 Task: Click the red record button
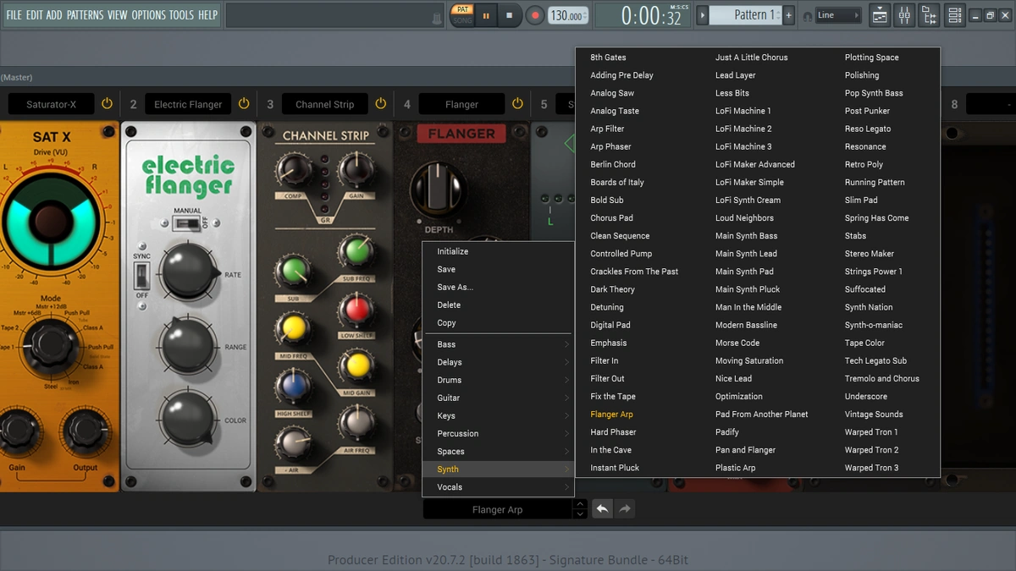(x=535, y=15)
